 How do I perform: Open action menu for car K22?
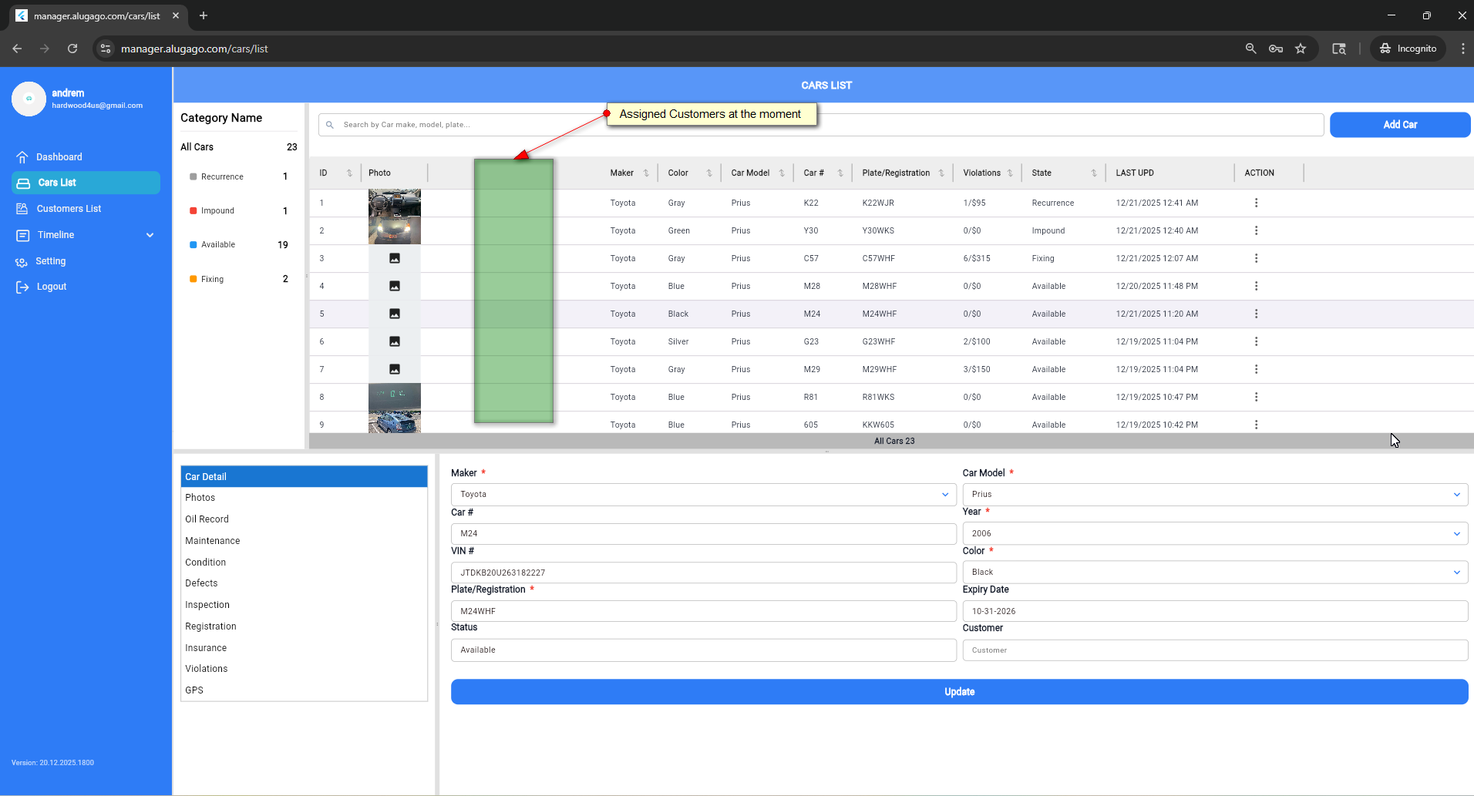(1256, 203)
